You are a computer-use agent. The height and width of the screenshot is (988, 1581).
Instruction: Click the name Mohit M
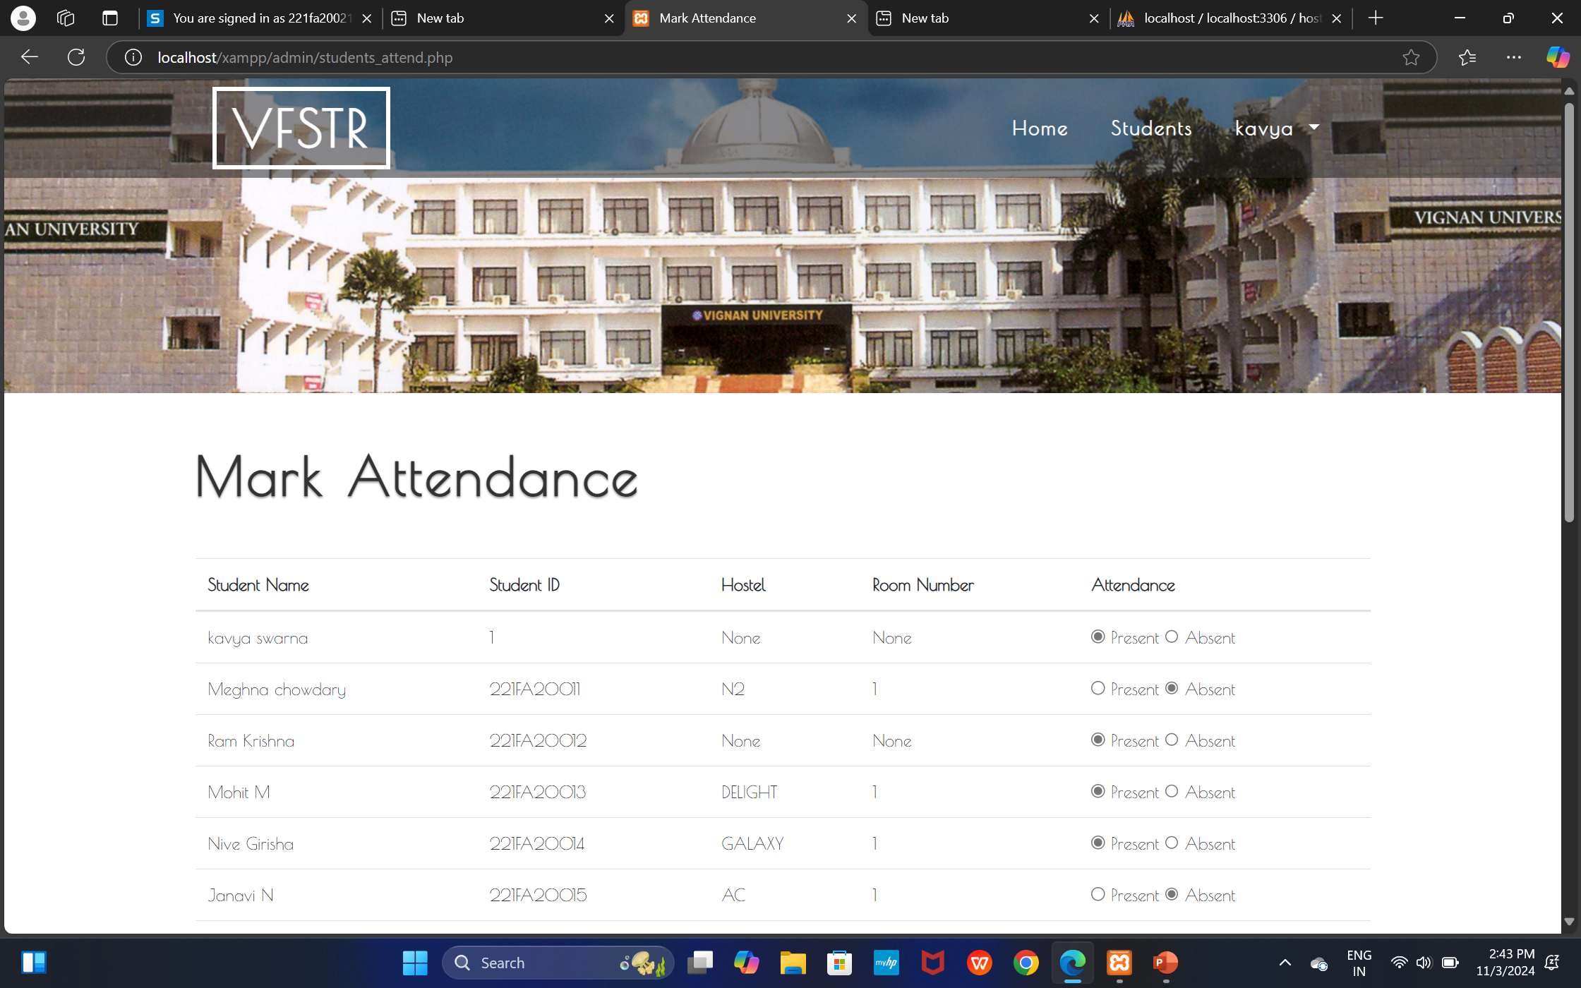[239, 792]
